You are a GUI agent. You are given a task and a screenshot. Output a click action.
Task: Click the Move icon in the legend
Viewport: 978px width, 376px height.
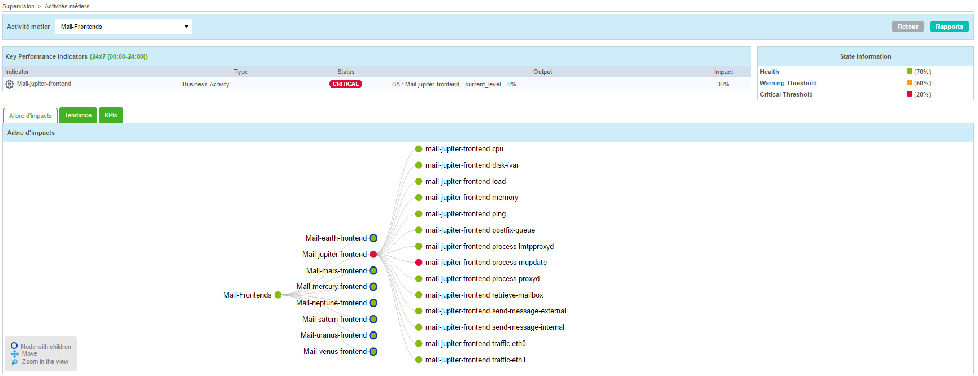(x=15, y=354)
